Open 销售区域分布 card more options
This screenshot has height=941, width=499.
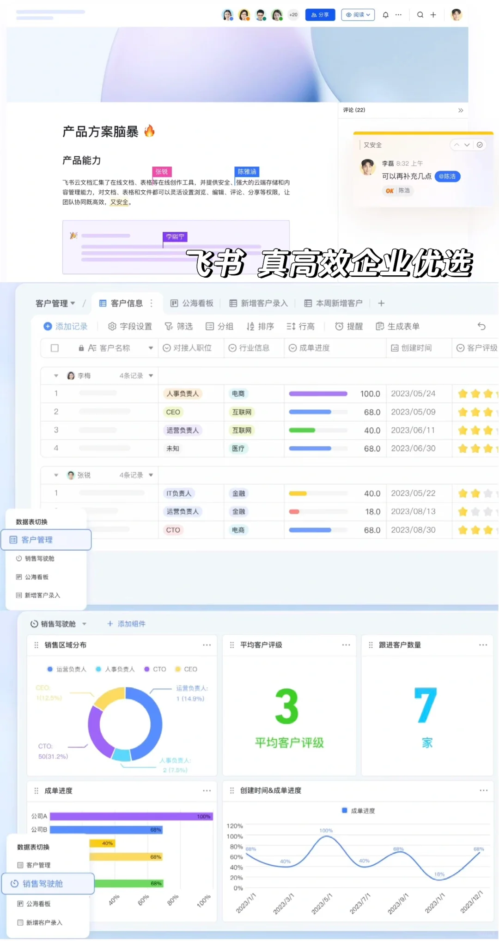[x=207, y=645]
